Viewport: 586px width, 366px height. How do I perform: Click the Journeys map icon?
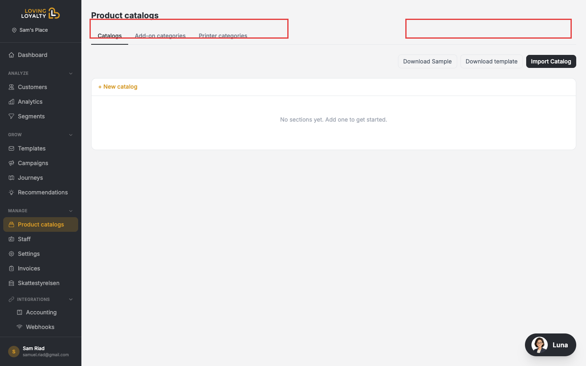pos(11,178)
